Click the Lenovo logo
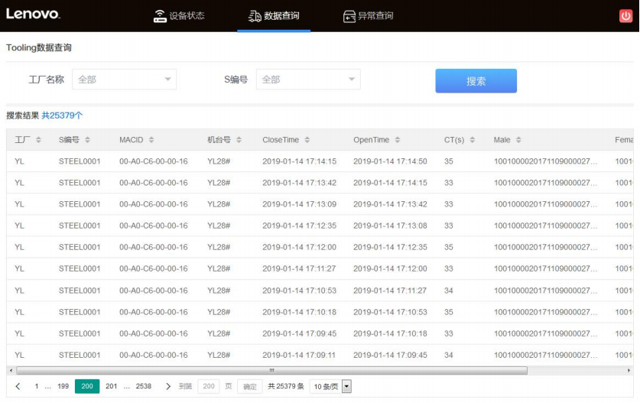 [33, 14]
